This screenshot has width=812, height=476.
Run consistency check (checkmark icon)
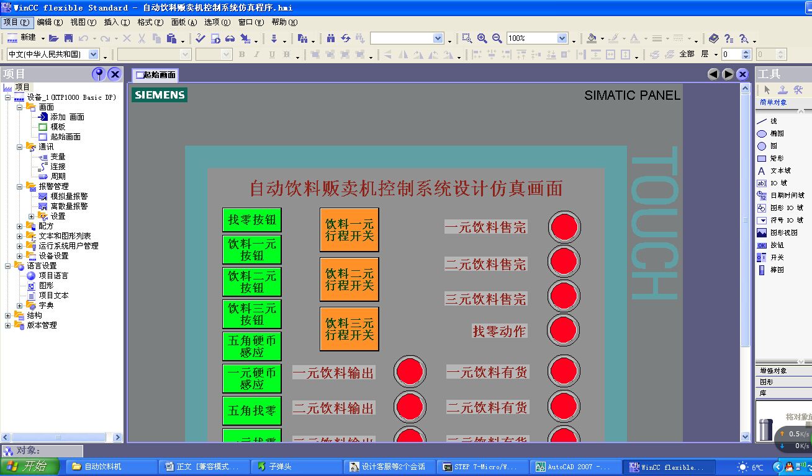200,38
